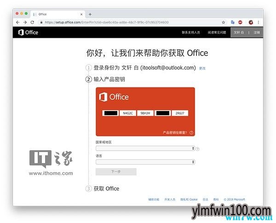Click the account name 文轩 白

239,32
